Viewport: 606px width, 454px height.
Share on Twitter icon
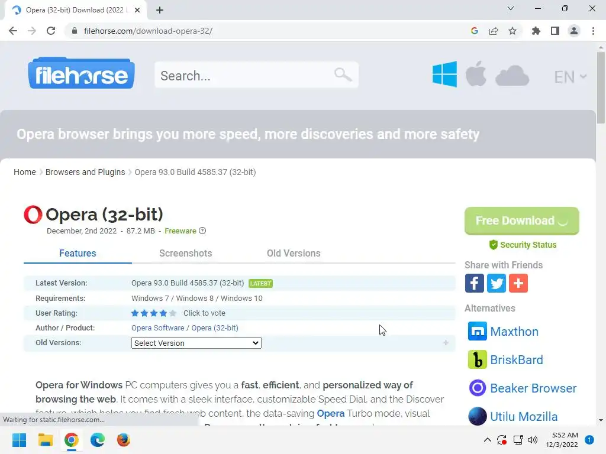(x=497, y=283)
